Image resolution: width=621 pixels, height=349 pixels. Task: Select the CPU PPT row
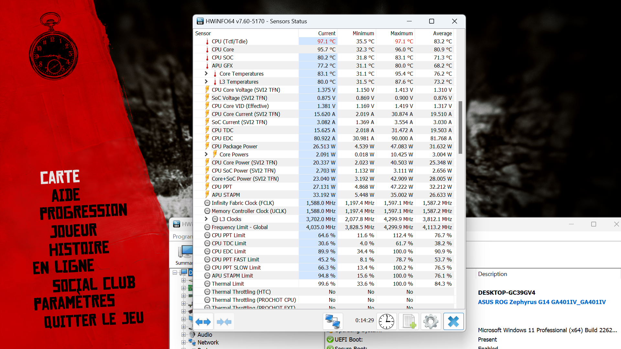click(x=323, y=187)
